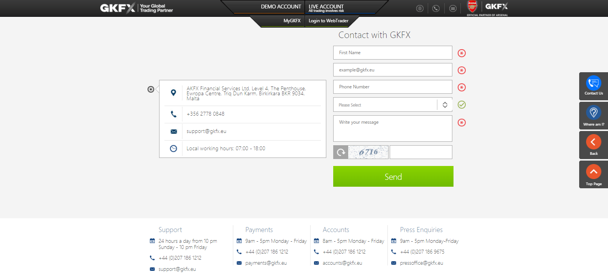The width and height of the screenshot is (608, 277).
Task: Refresh the captcha image
Action: (x=341, y=152)
